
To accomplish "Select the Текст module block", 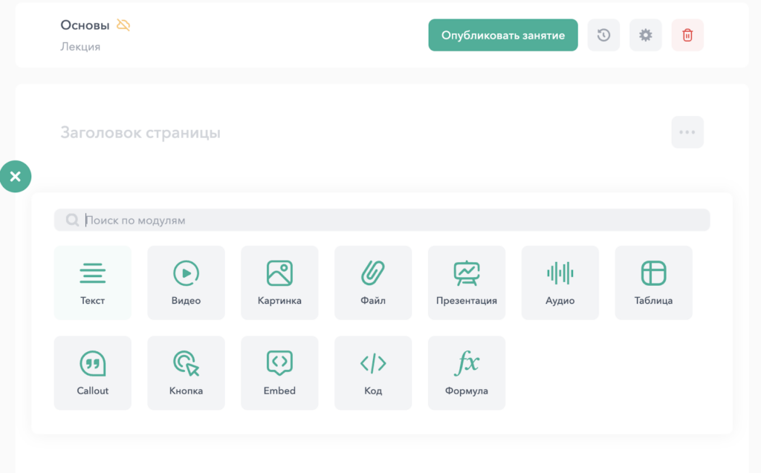I will tap(92, 282).
